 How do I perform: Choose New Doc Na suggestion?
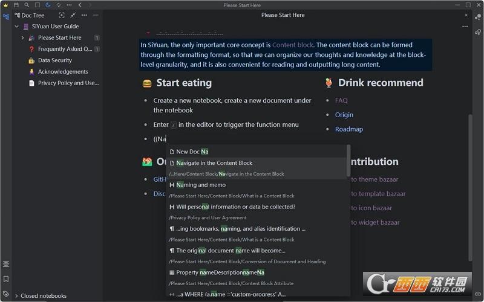[257, 152]
